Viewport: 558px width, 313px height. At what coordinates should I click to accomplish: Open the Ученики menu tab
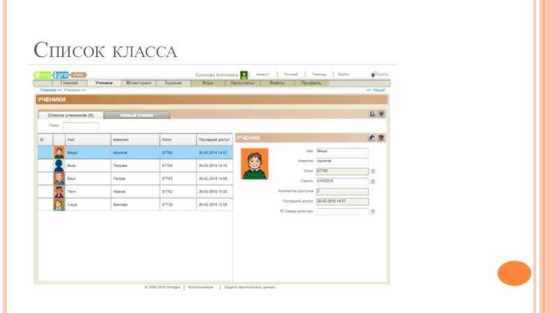(x=104, y=83)
